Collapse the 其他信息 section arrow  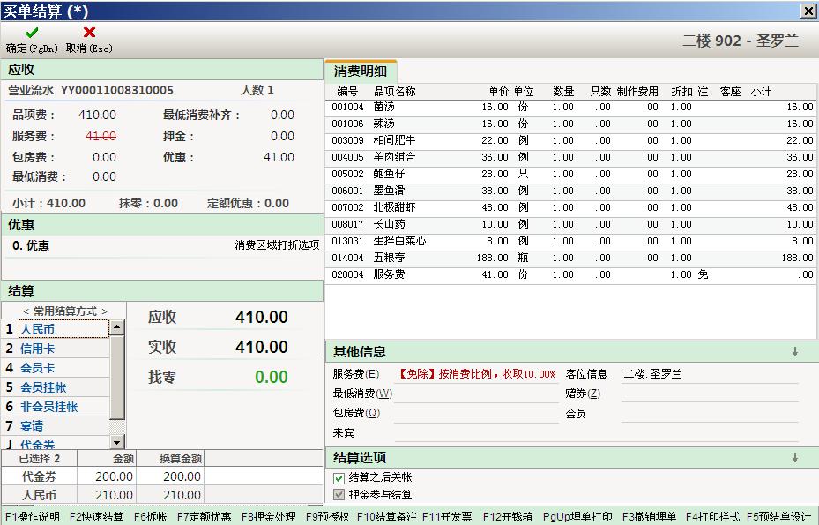coord(794,351)
